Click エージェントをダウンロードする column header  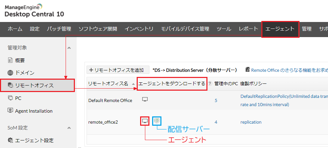point(172,84)
